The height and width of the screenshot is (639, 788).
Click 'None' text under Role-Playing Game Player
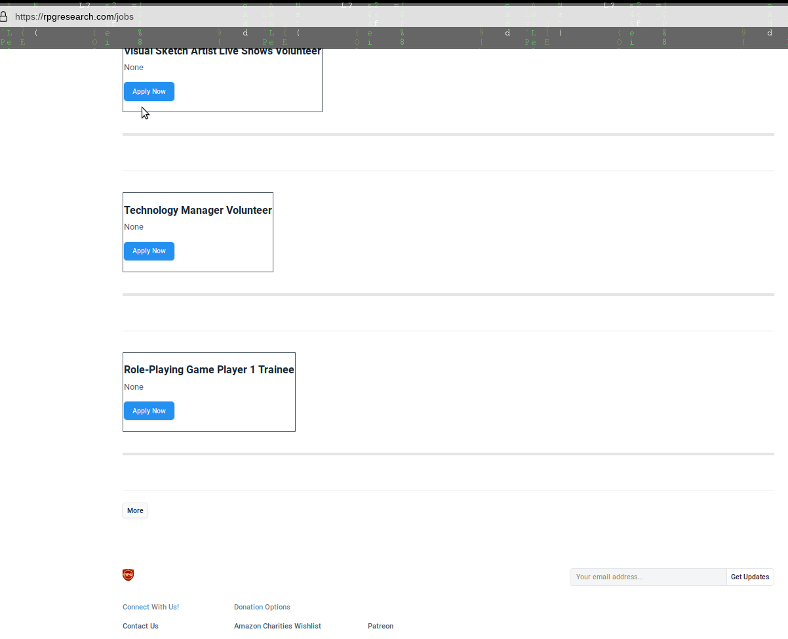(134, 387)
